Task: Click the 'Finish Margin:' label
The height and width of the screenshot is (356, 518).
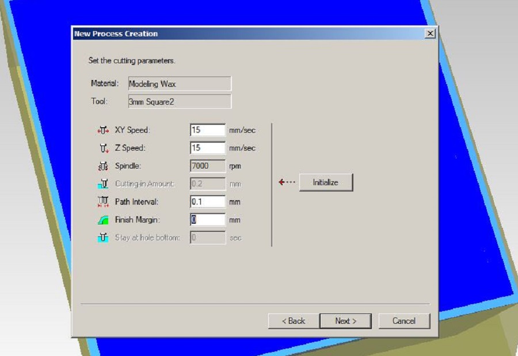Action: click(x=138, y=220)
